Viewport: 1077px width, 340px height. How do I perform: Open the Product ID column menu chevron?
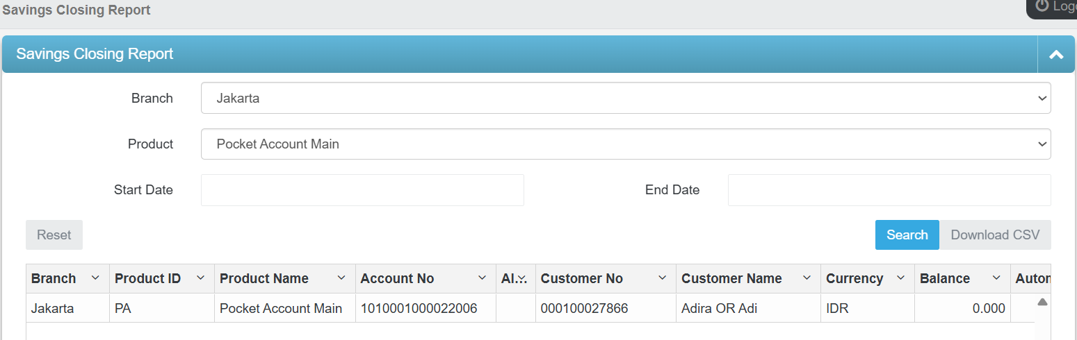pyautogui.click(x=200, y=278)
